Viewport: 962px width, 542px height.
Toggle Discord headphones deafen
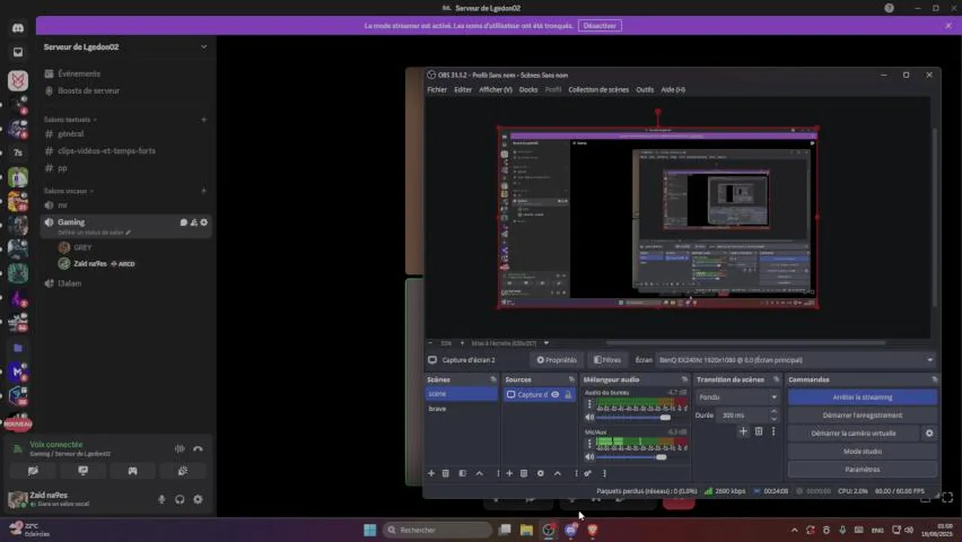180,499
